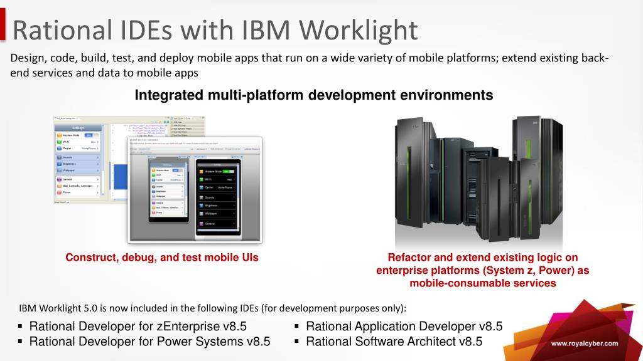Click Brightness icon on dark phone simulator
Screen dimensions: 643x361
202,206
